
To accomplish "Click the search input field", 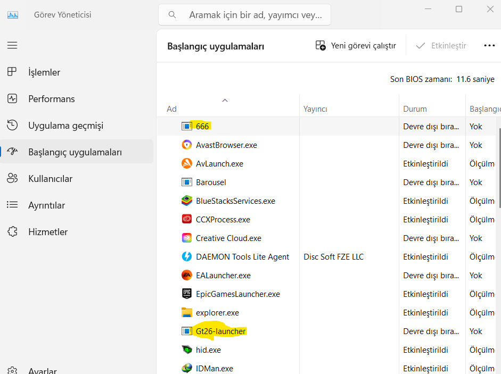I will 244,15.
